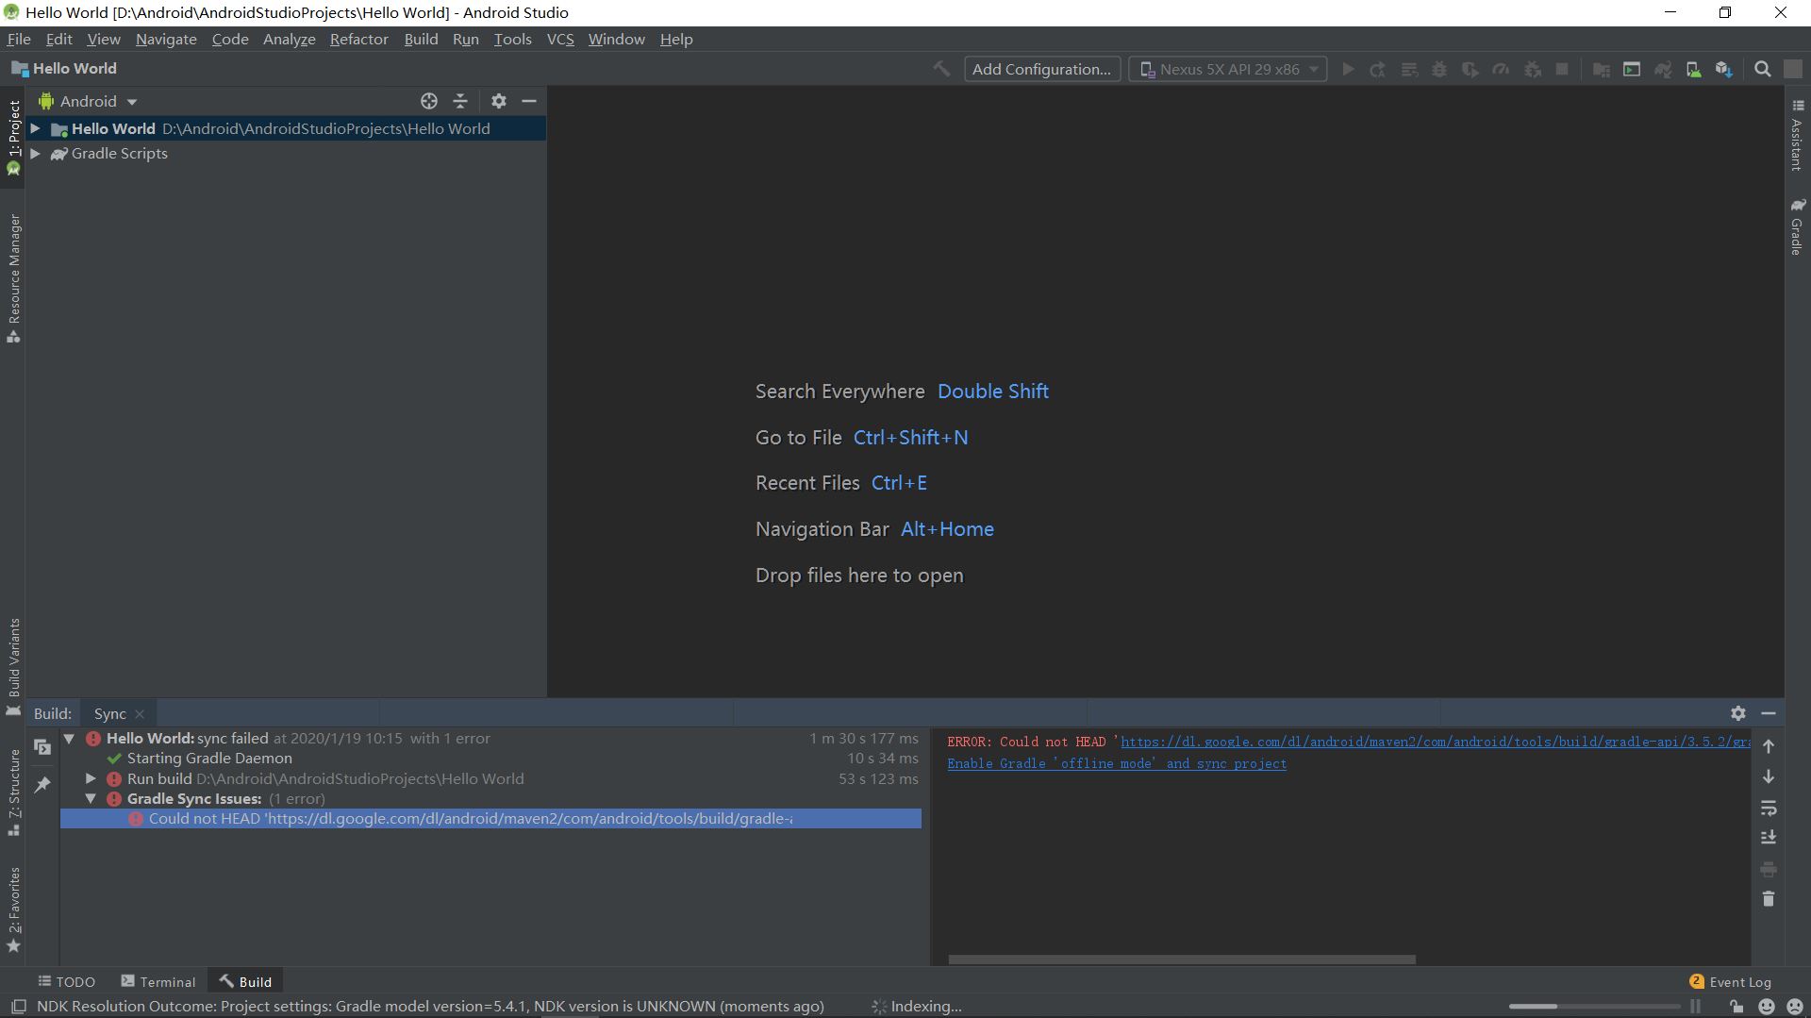
Task: Open Nexus 5X API 29 x86 device dropdown
Action: (1228, 69)
